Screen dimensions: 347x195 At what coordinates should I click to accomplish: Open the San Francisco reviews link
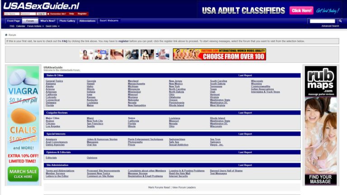(x=95, y=124)
